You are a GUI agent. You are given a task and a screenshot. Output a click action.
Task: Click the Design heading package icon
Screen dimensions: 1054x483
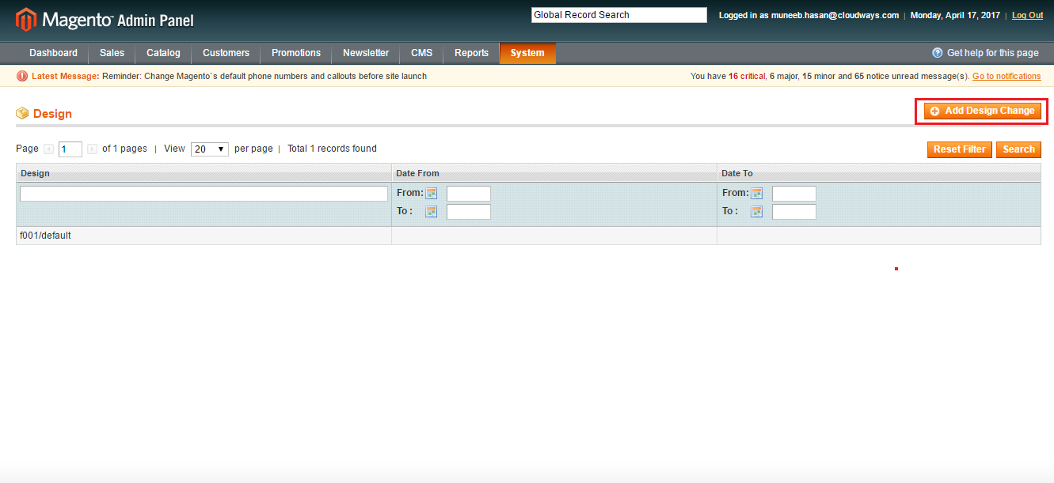[x=22, y=114]
